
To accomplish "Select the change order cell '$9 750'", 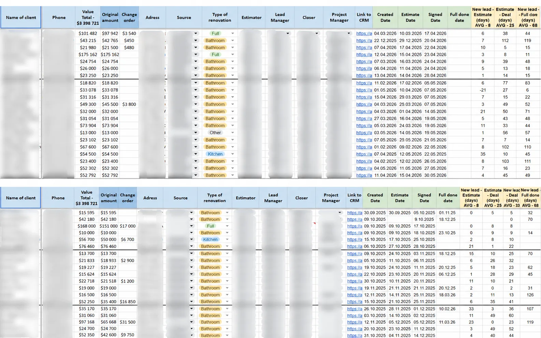I will pyautogui.click(x=128, y=335).
